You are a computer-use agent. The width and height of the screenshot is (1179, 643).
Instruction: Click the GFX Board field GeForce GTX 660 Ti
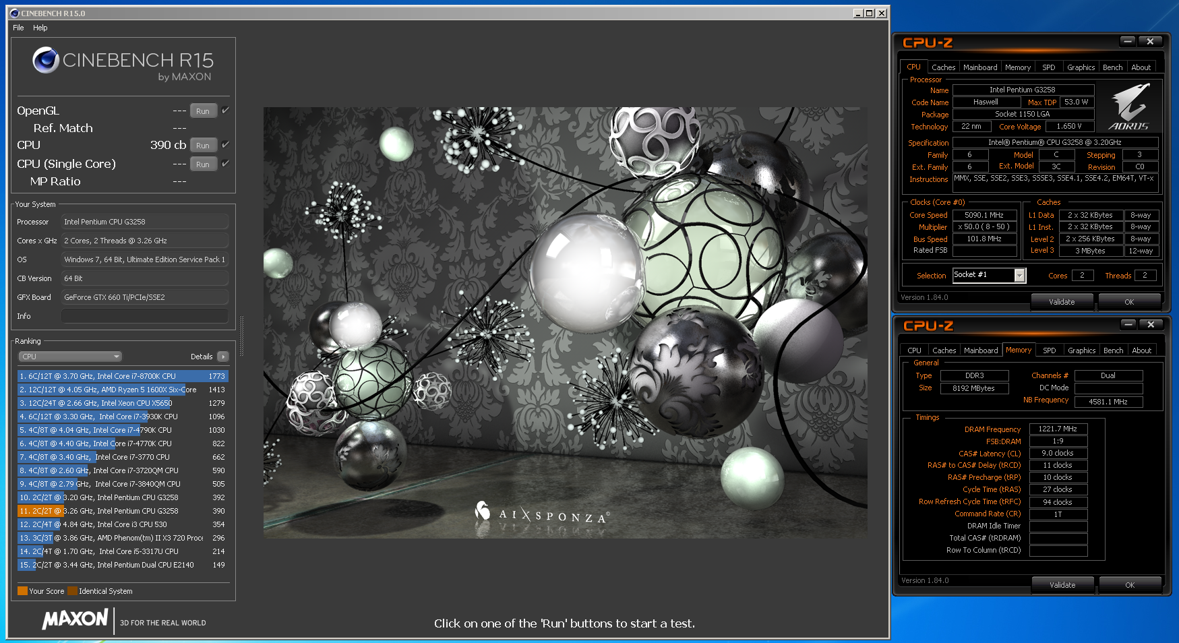[145, 297]
